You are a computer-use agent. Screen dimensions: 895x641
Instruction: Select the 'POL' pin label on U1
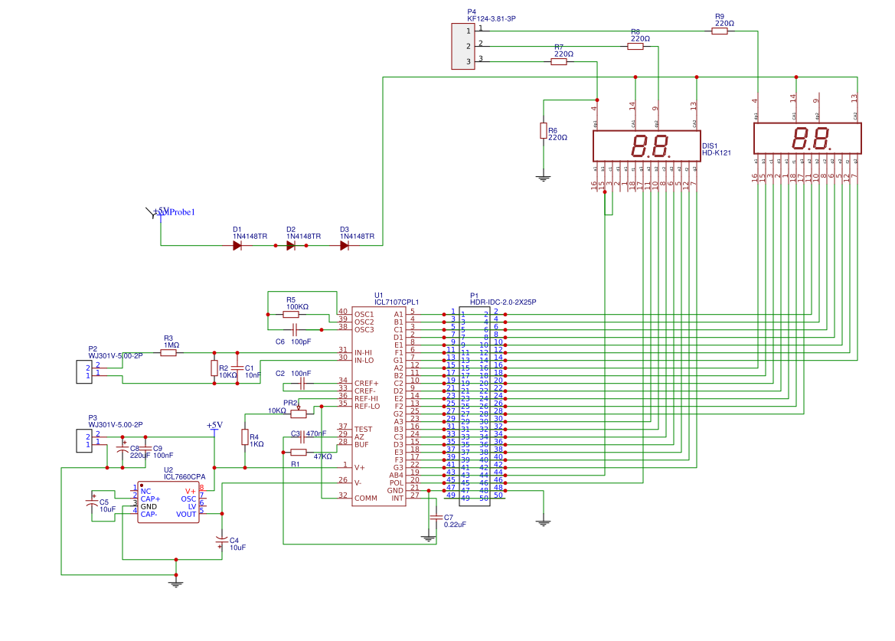pos(397,483)
